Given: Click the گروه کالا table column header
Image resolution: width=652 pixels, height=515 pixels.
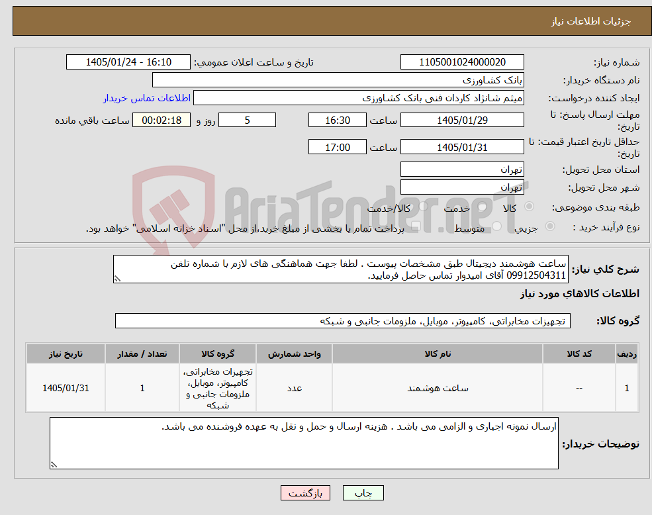Looking at the screenshot, I should [x=218, y=353].
